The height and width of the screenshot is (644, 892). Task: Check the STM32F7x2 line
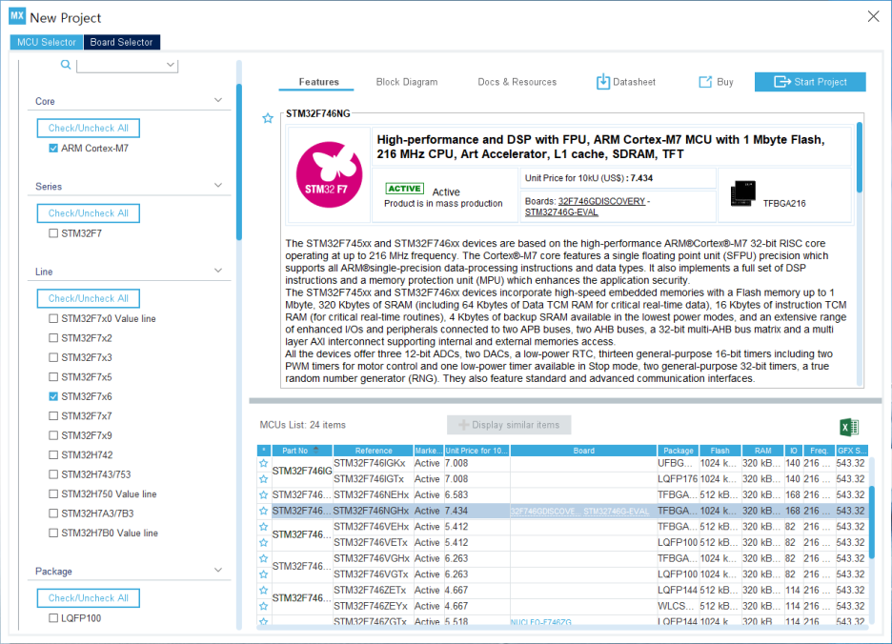click(x=53, y=338)
